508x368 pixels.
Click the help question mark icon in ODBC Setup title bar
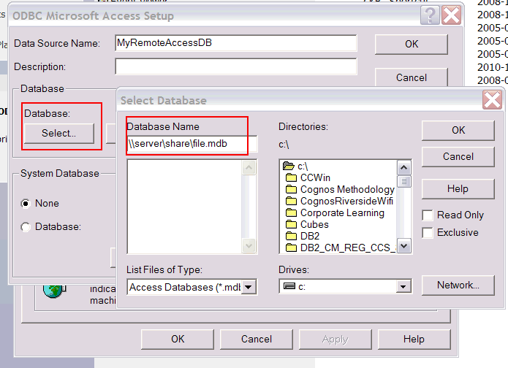[x=430, y=15]
